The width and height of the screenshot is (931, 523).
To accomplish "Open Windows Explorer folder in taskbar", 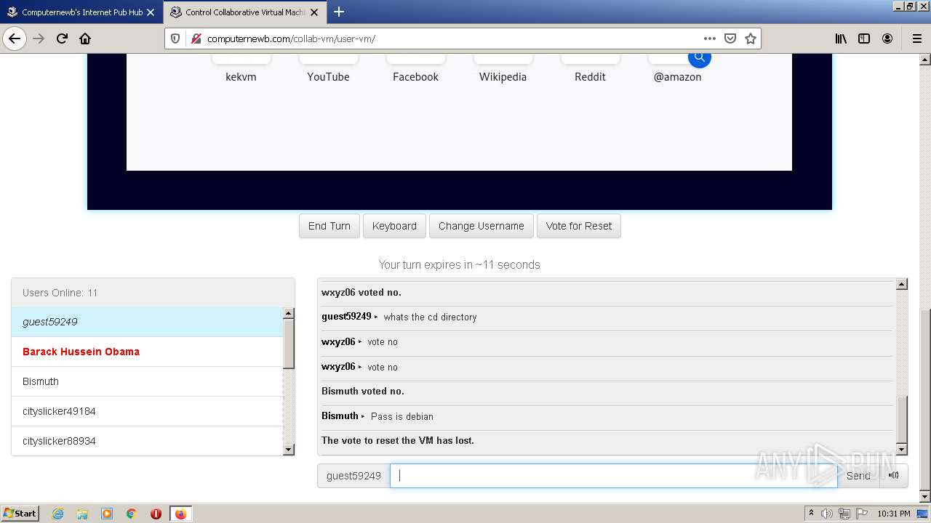I will [82, 514].
